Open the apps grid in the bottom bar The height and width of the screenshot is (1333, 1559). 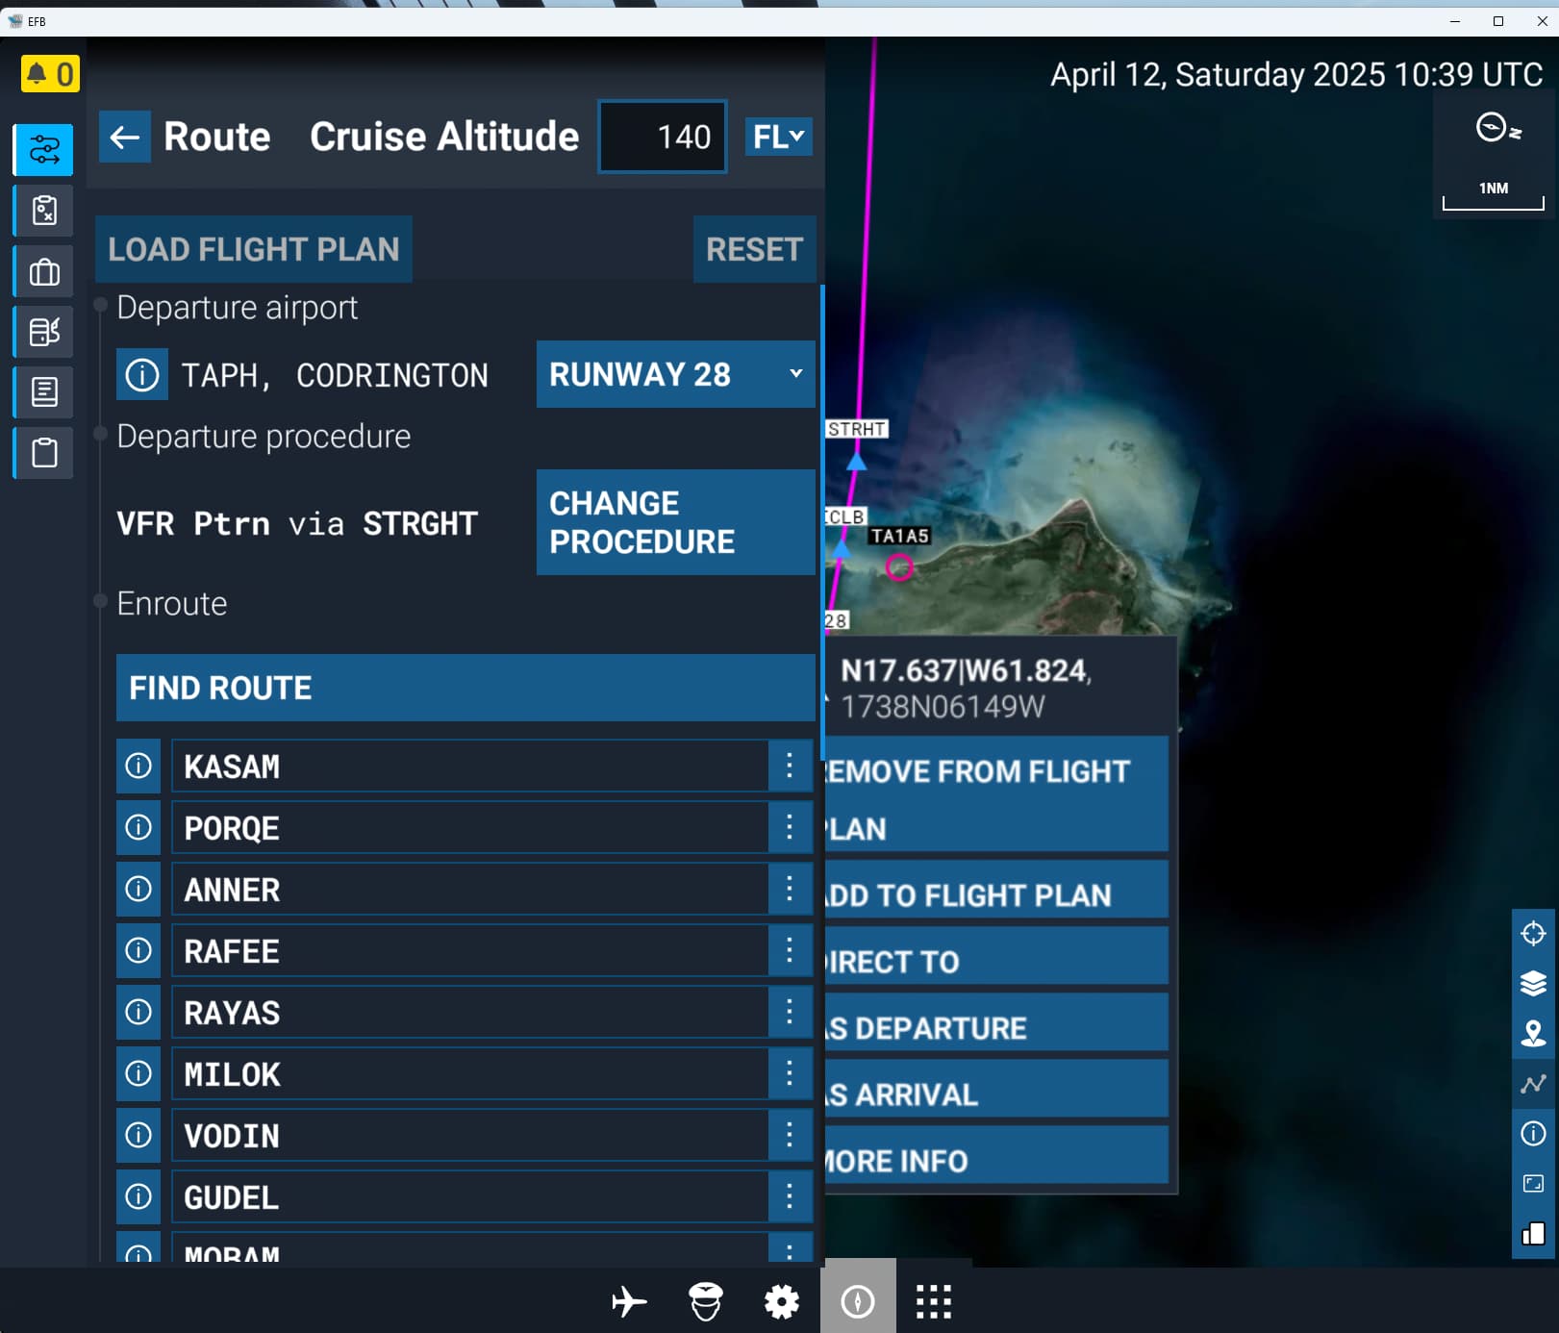tap(932, 1300)
